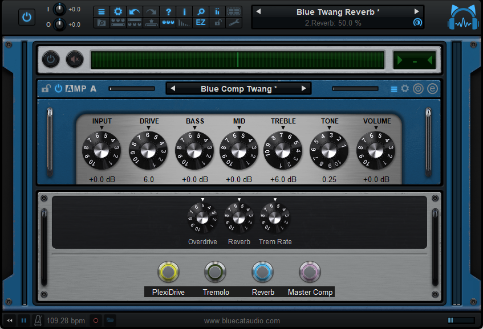The height and width of the screenshot is (329, 483).
Task: Toggle the tuner section power button
Action: tap(51, 59)
